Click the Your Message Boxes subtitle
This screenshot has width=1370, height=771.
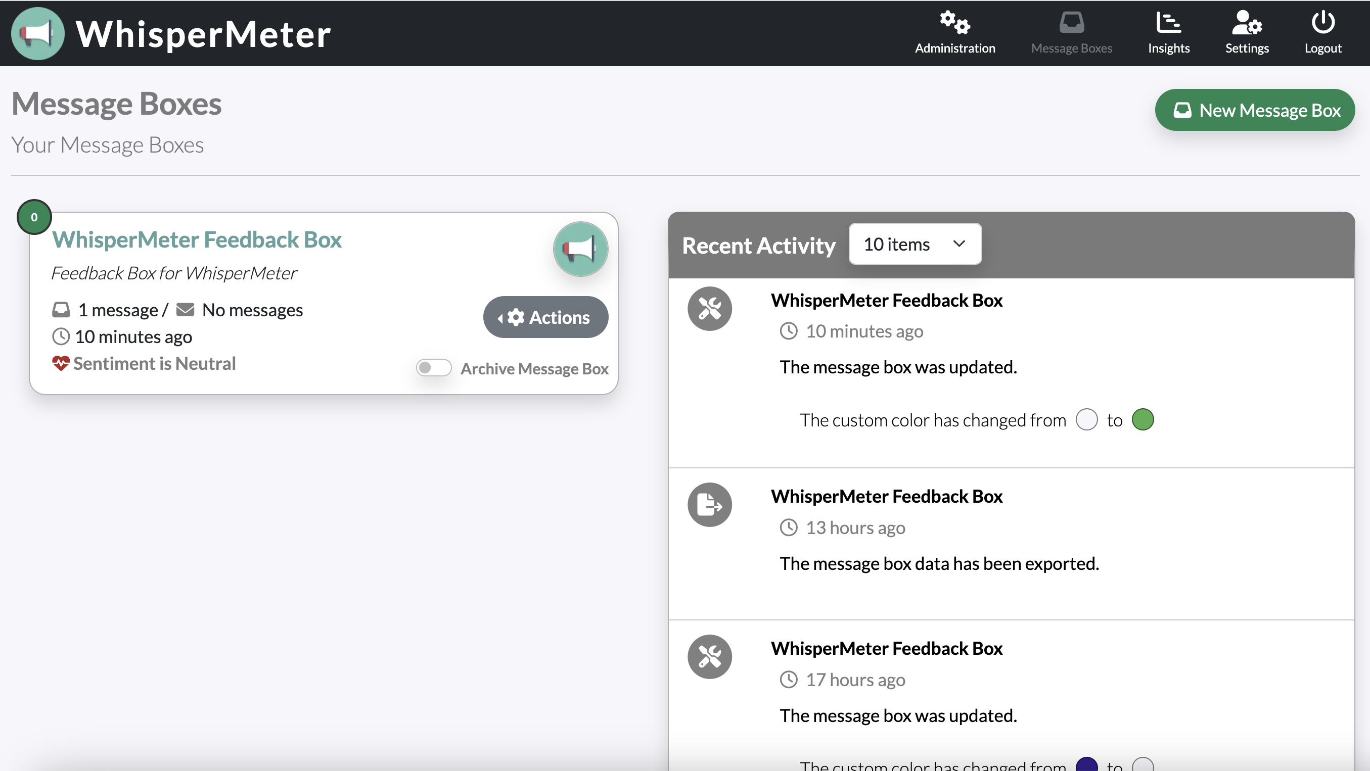coord(108,145)
